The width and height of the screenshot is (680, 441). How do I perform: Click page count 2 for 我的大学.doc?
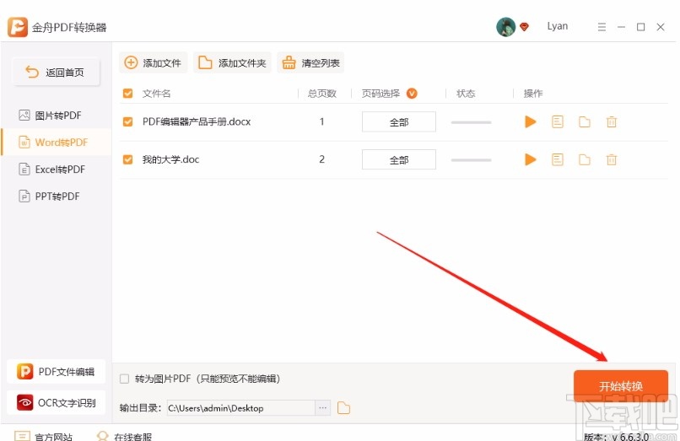[321, 159]
